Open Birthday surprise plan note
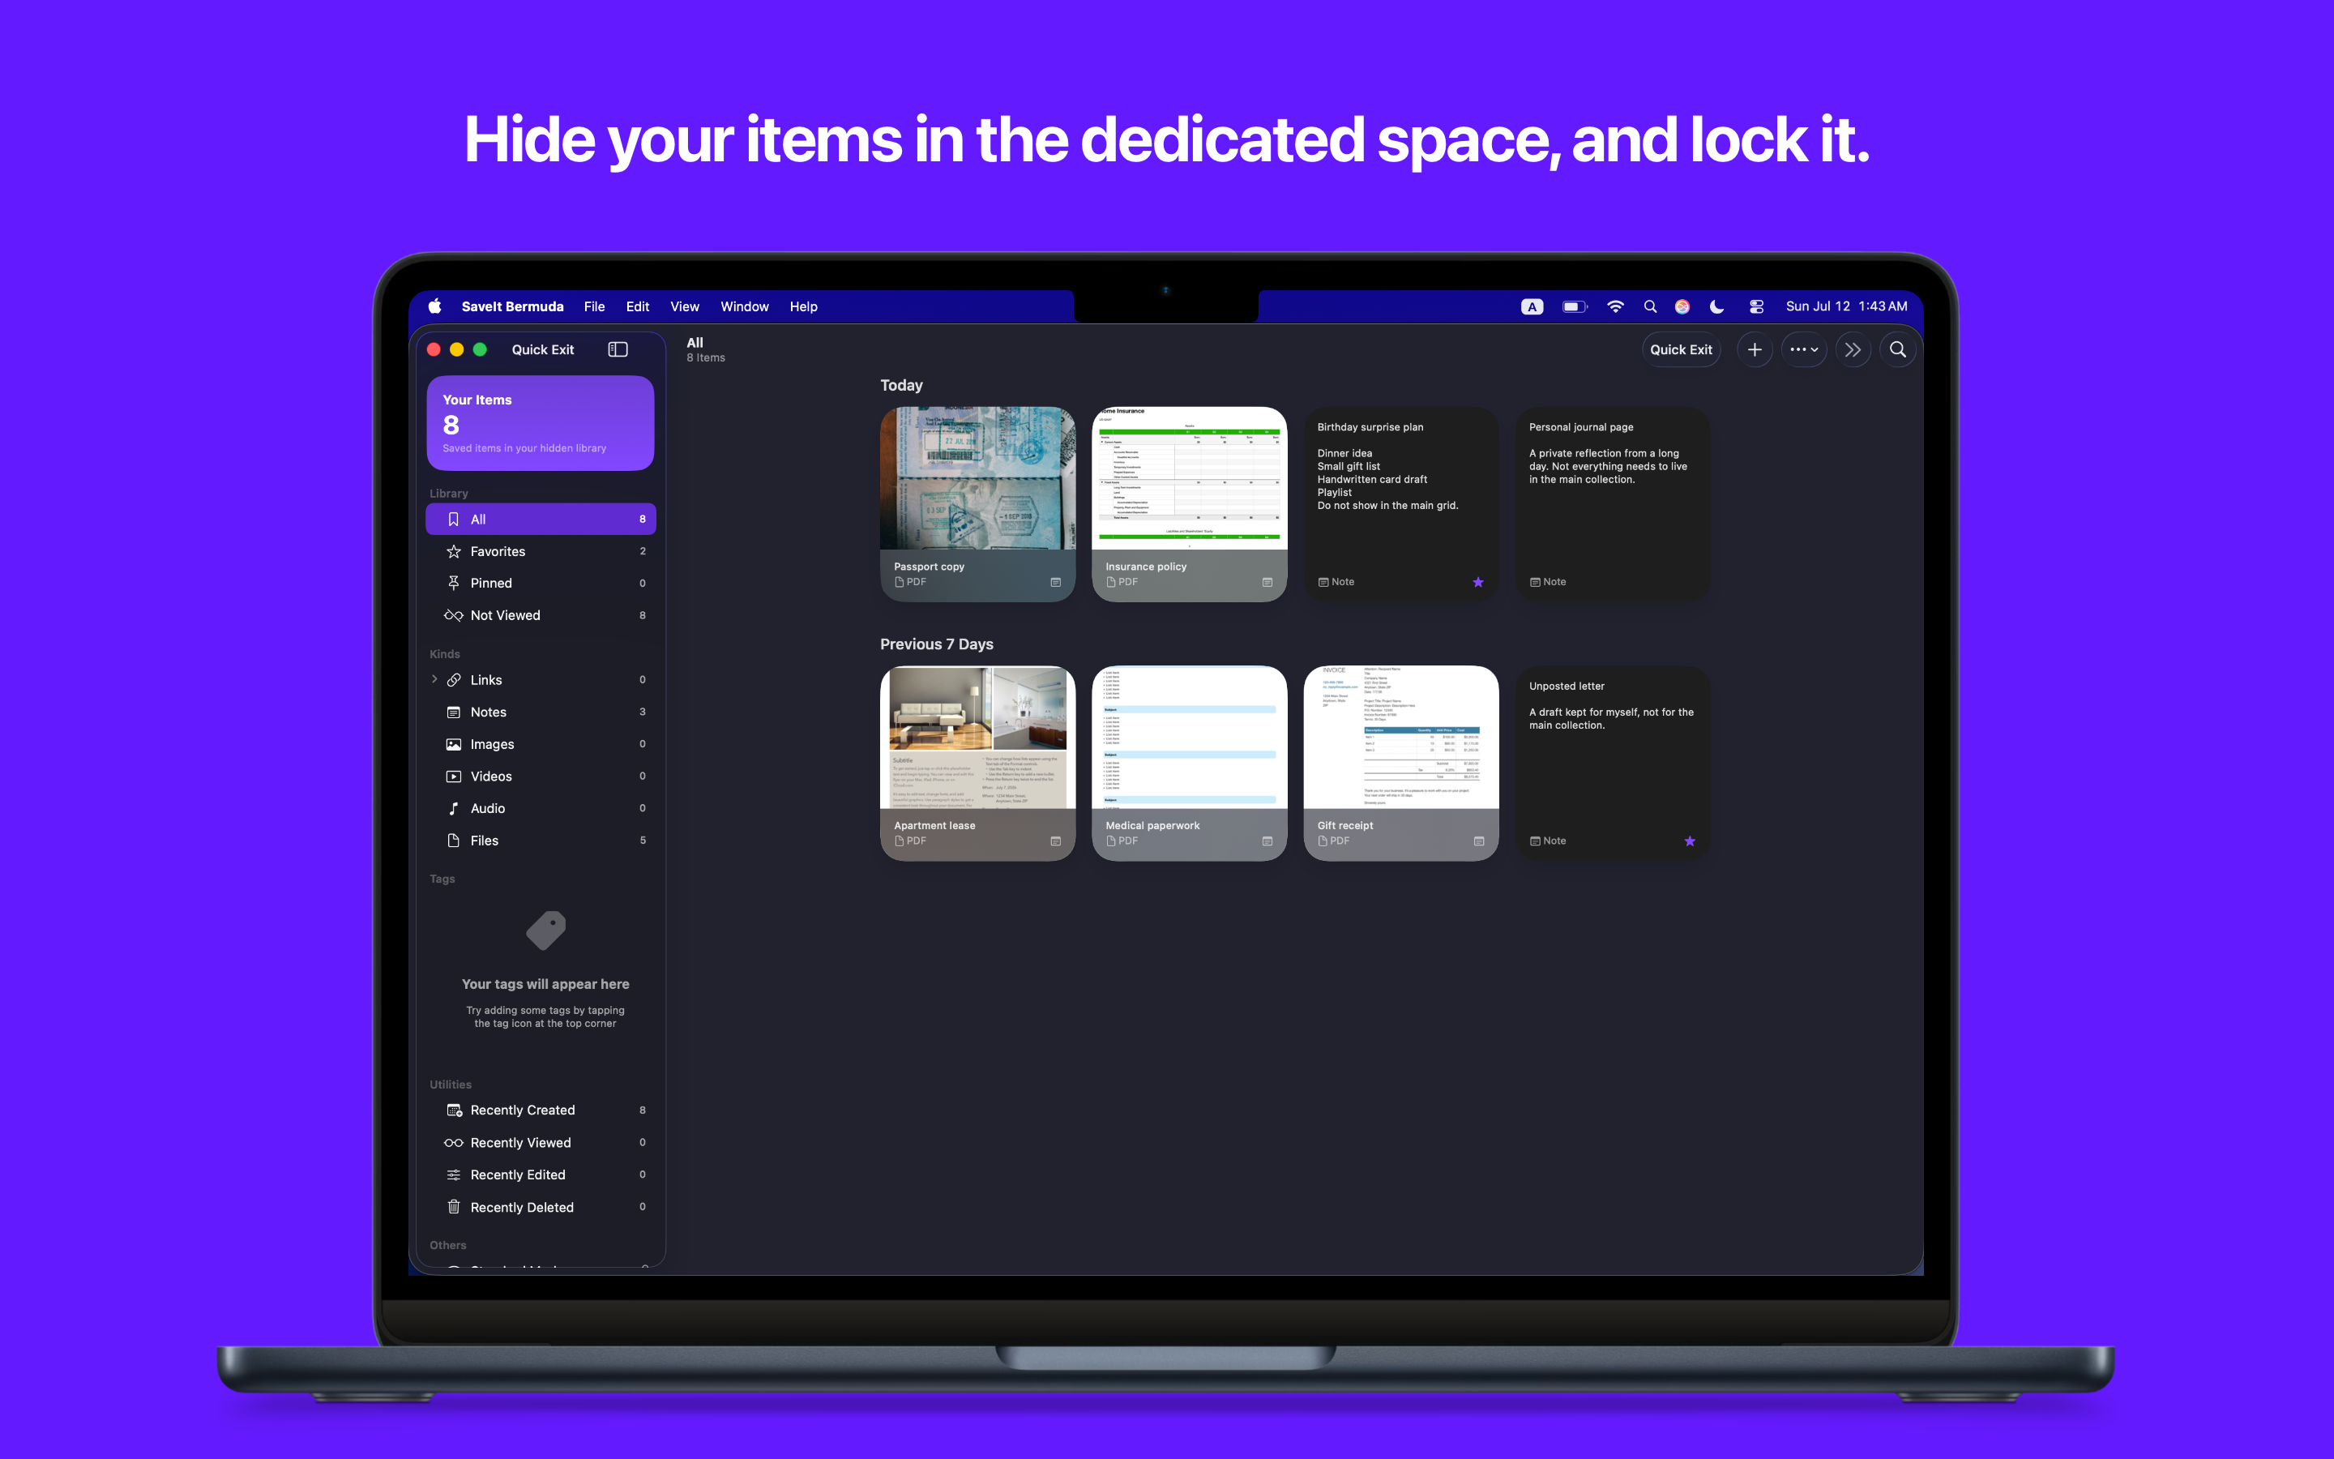The image size is (2334, 1459). tap(1400, 503)
